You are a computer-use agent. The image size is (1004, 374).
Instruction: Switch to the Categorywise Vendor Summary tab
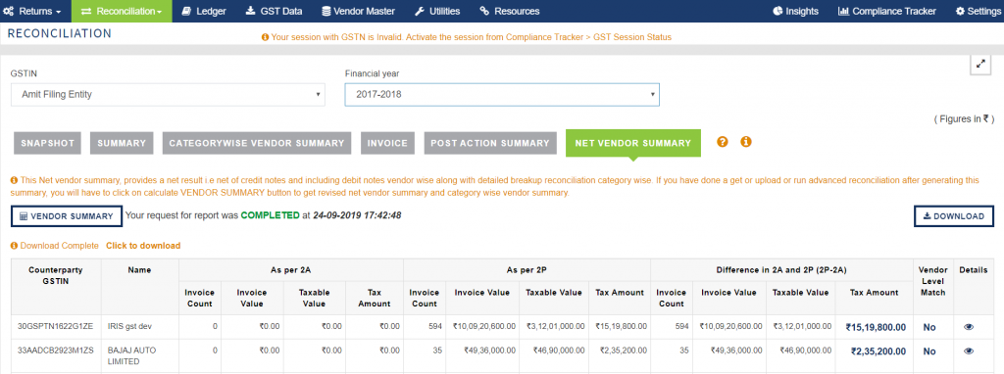pyautogui.click(x=257, y=143)
